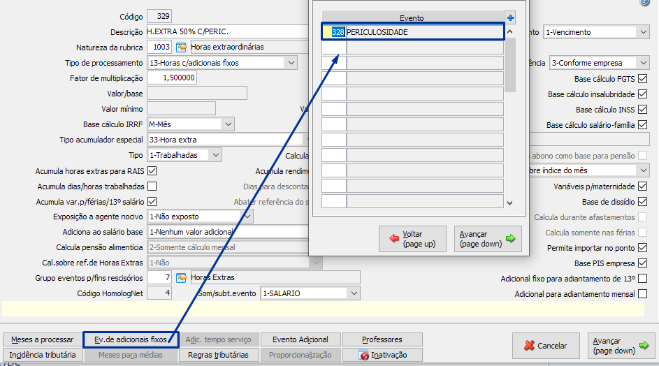
Task: Click the Código field showing 329
Action: coord(159,16)
